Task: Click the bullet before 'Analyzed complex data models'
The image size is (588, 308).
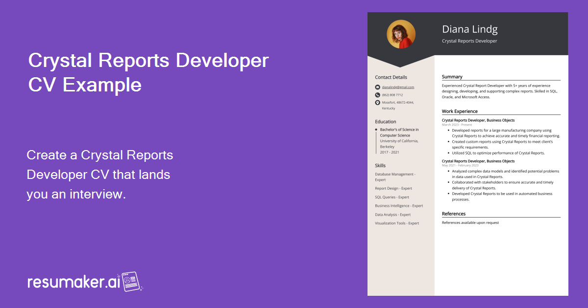Action: pyautogui.click(x=448, y=172)
